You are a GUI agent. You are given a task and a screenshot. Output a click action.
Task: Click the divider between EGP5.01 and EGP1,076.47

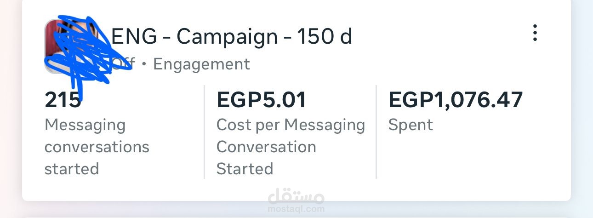click(376, 132)
